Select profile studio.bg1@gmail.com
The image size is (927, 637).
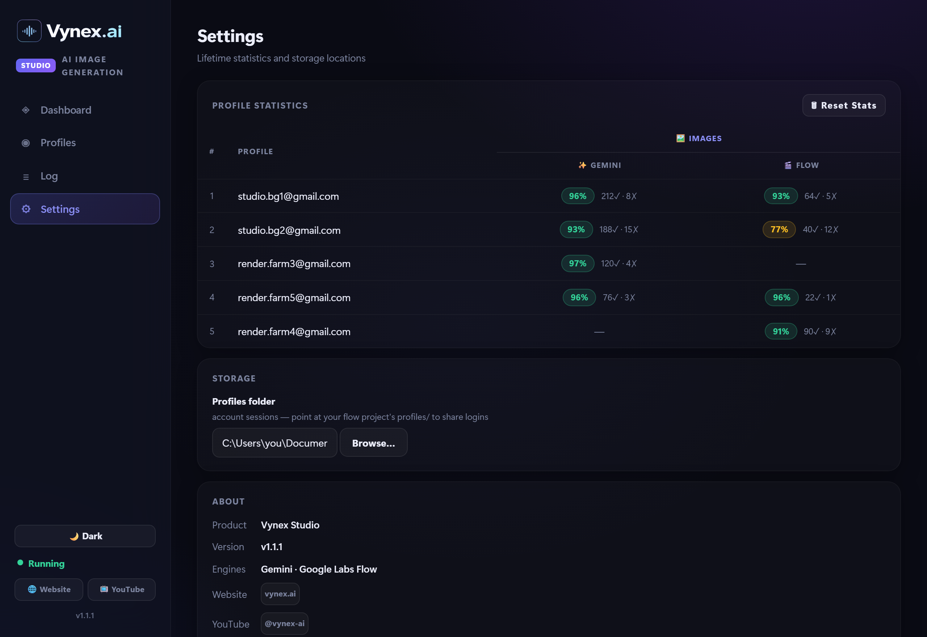288,197
